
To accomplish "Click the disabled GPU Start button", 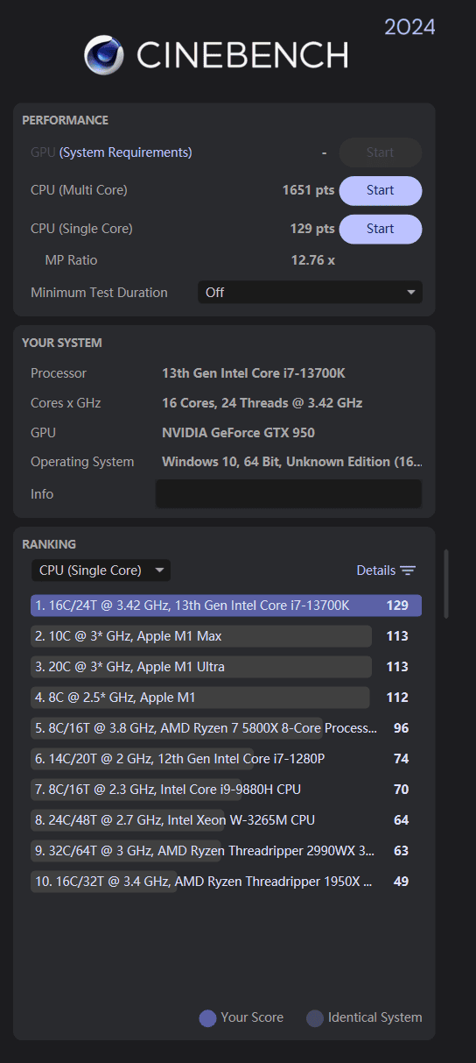I will click(x=381, y=152).
